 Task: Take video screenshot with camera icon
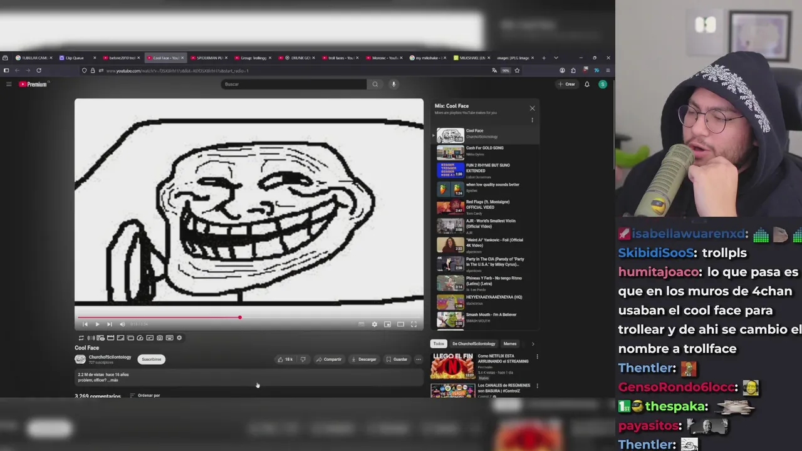click(160, 338)
